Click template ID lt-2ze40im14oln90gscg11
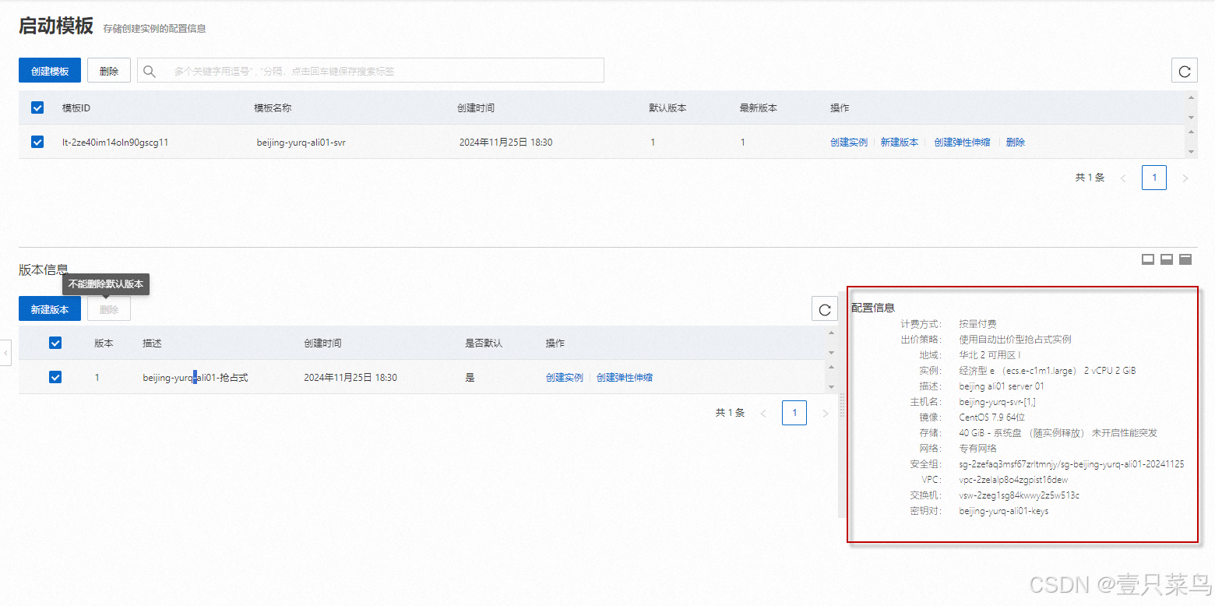The height and width of the screenshot is (606, 1215). (x=115, y=143)
